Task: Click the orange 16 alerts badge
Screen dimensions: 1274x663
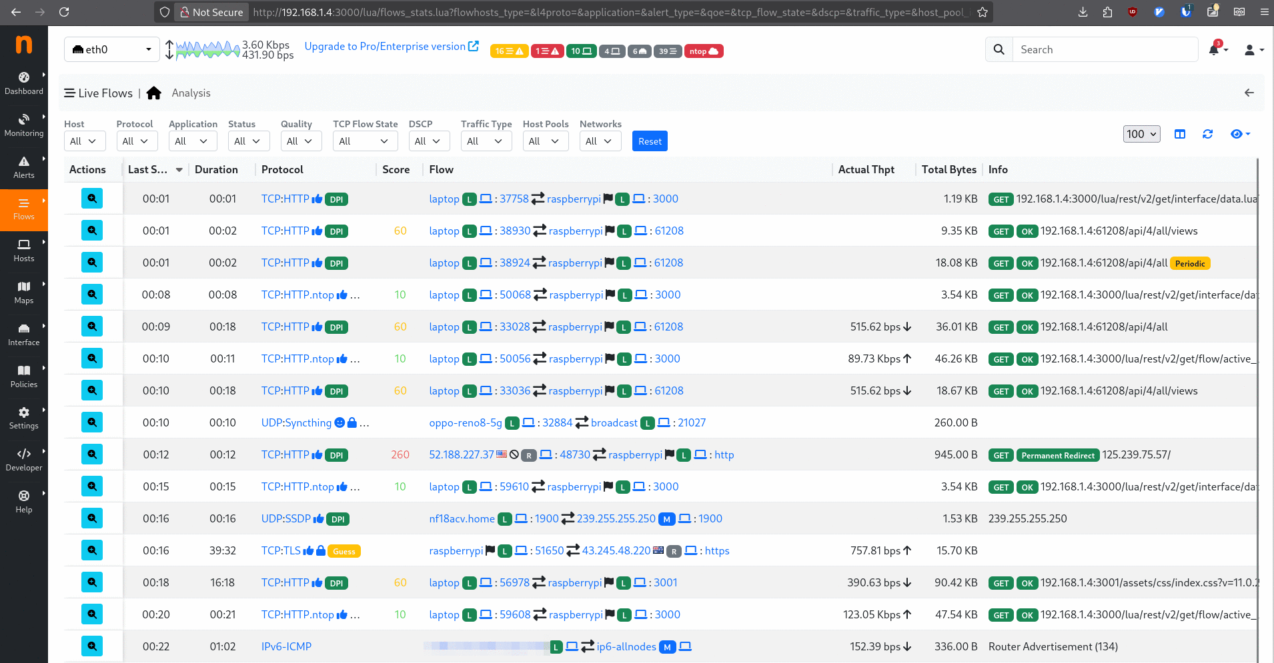Action: pos(509,51)
